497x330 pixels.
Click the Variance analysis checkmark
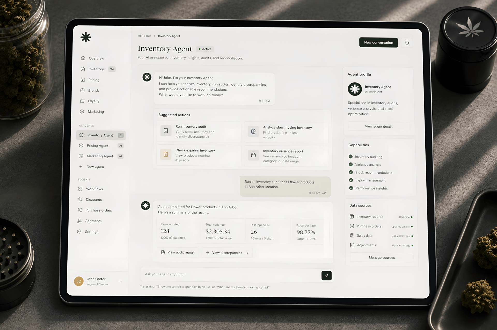(x=351, y=164)
